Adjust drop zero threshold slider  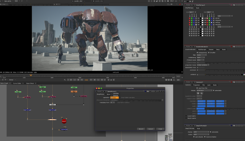click(140, 100)
